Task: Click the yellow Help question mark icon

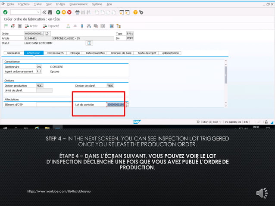Action: coord(135,12)
